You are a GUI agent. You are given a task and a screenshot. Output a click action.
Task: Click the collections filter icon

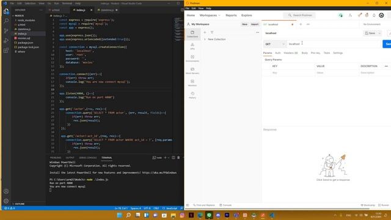212,32
